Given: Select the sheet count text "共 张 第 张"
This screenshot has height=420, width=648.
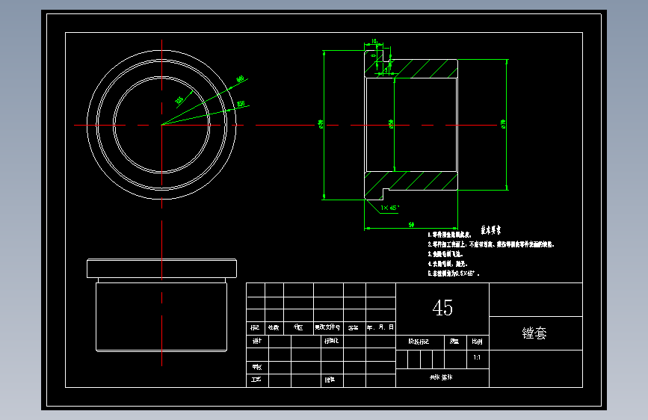Looking at the screenshot, I should 441,377.
